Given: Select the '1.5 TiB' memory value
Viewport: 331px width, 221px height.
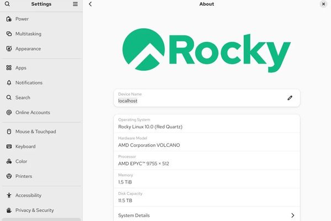Looking at the screenshot, I should (125, 182).
